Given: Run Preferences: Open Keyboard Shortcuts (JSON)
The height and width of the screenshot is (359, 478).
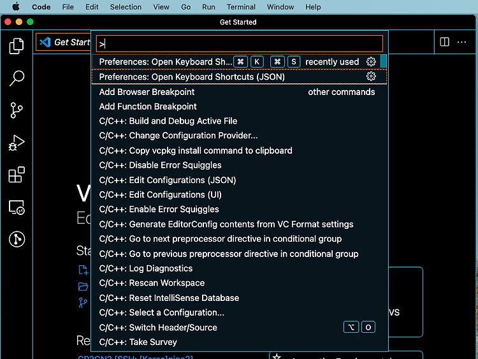Looking at the screenshot, I should click(x=239, y=77).
